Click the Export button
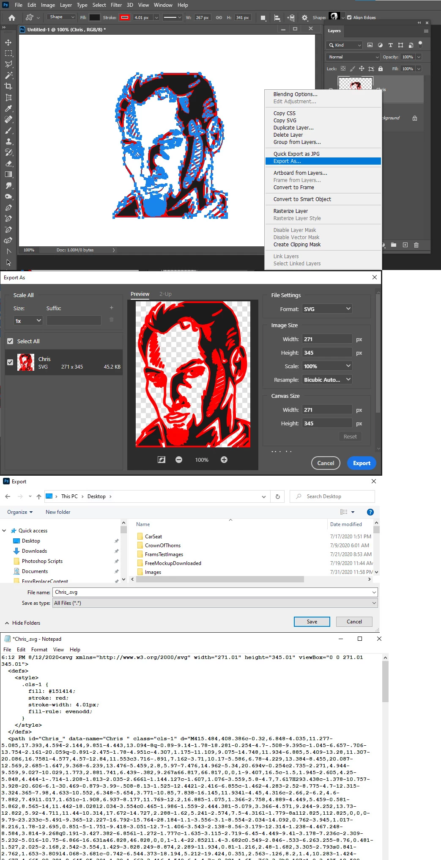The image size is (441, 860). click(362, 463)
